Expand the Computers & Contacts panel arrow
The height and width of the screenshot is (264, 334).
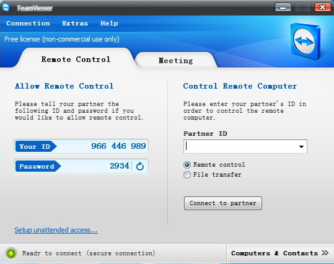[x=325, y=253]
